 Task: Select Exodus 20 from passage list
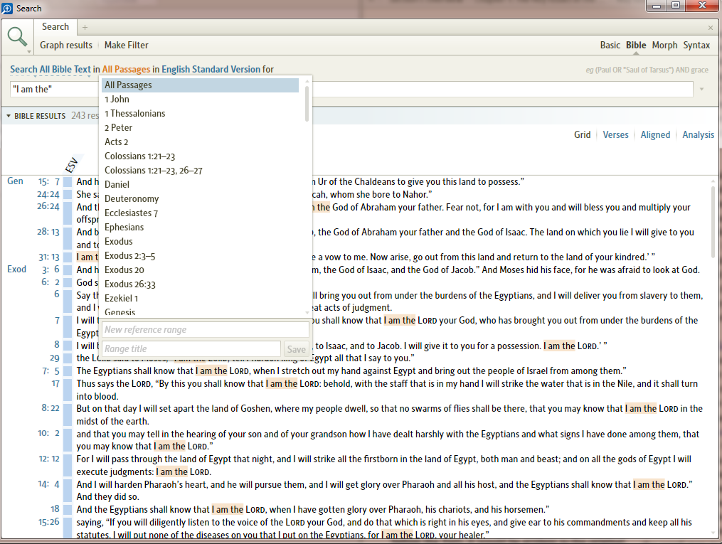point(201,270)
